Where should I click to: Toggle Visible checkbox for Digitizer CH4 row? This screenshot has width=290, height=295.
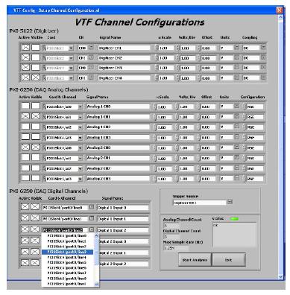click(36, 77)
